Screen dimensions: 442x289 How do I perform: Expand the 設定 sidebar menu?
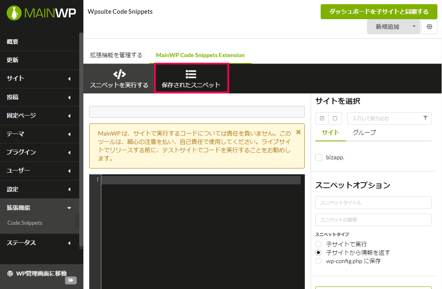click(40, 189)
